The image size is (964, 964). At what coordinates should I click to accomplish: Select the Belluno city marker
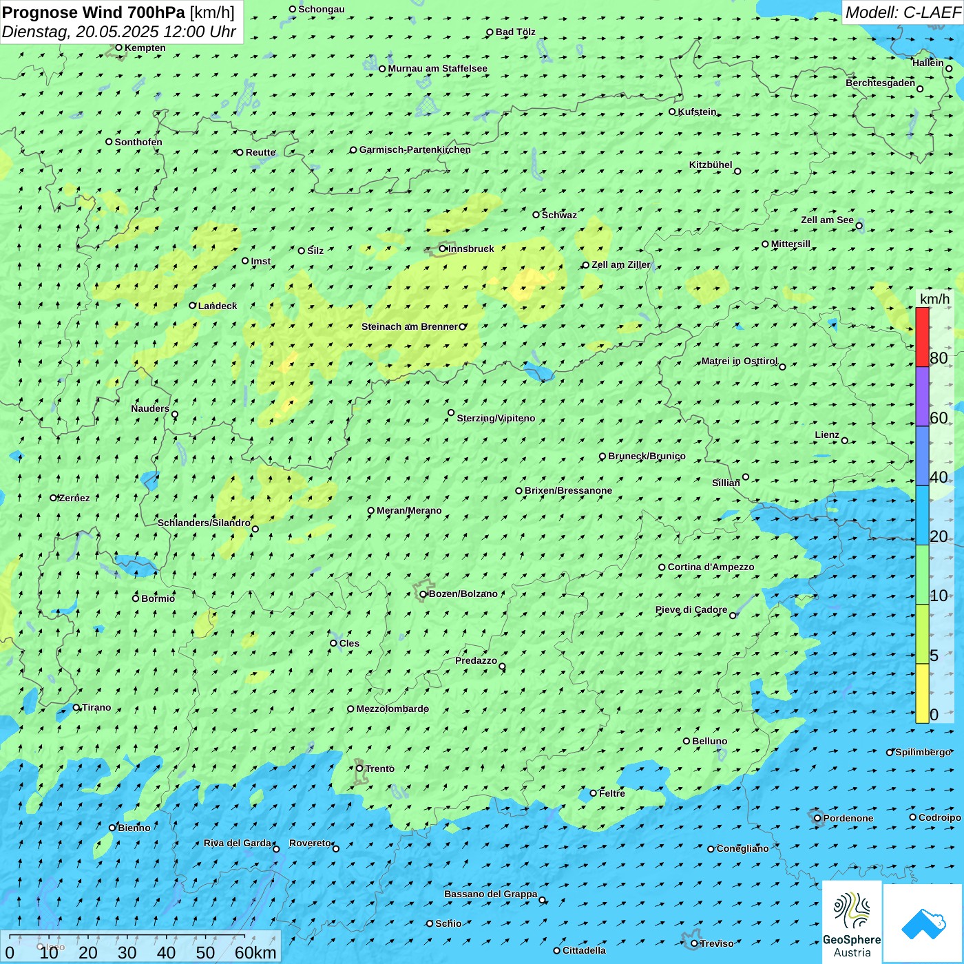point(687,741)
